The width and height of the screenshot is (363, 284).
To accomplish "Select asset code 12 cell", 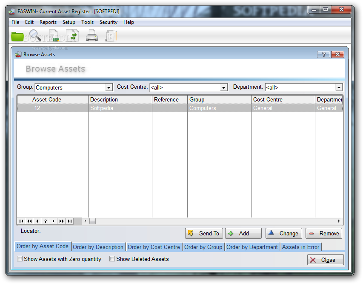I will click(x=52, y=108).
